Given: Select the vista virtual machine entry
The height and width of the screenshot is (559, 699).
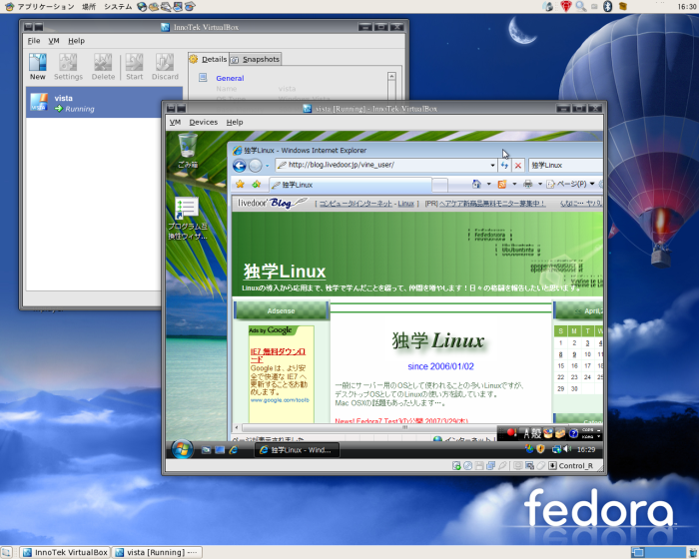Looking at the screenshot, I should point(104,103).
